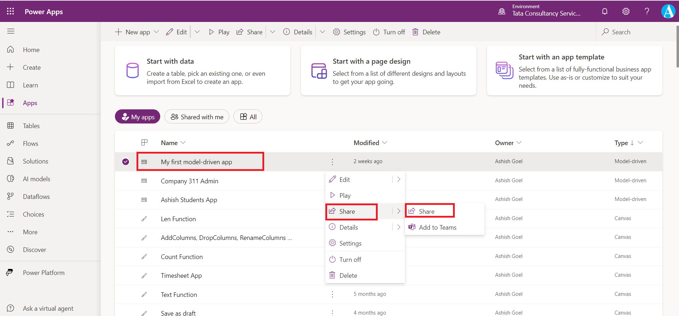Open the app launcher waffle icon
Screen dimensions: 679x316
[x=11, y=11]
